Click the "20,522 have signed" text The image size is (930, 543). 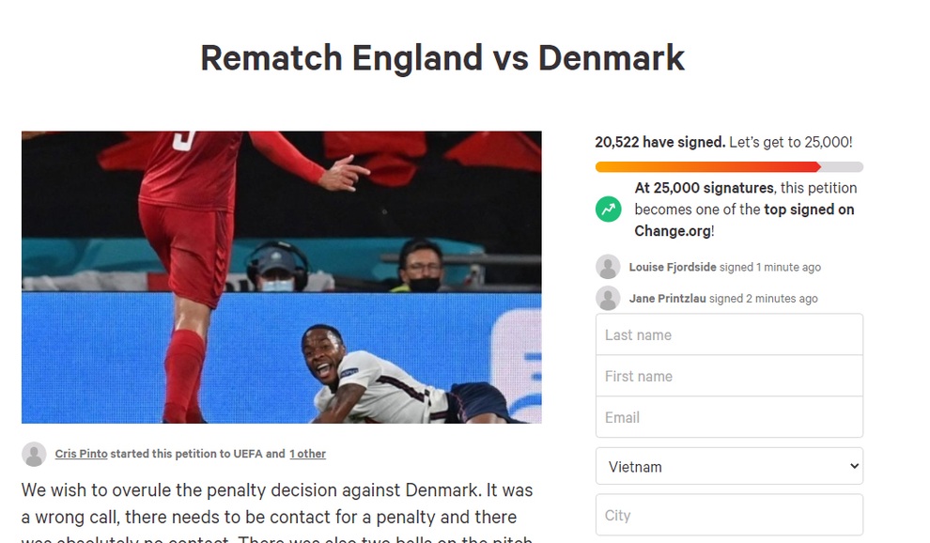click(660, 143)
